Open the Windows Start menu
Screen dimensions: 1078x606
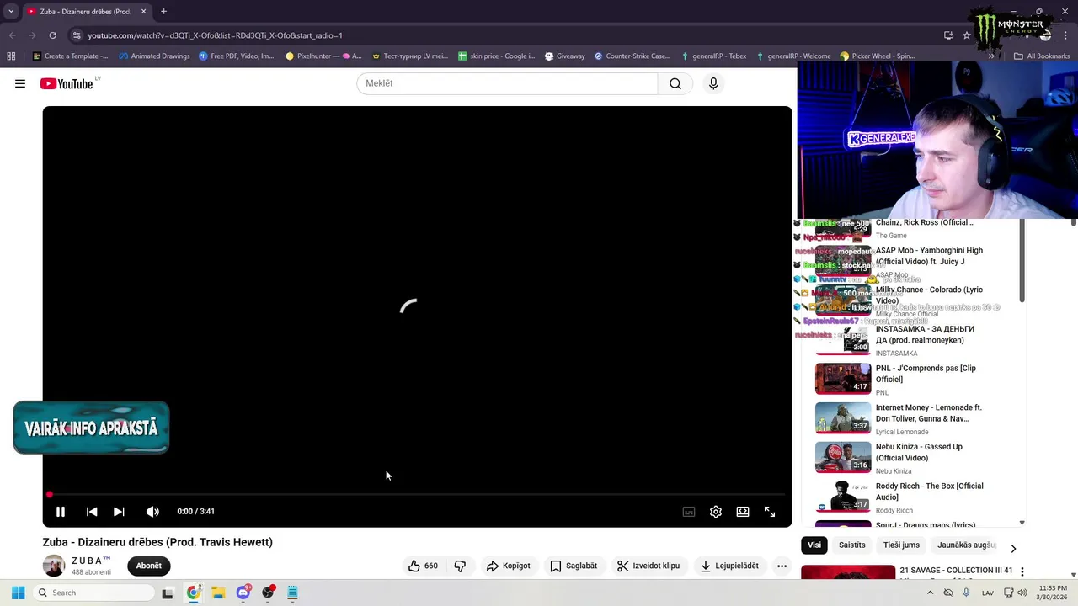click(18, 593)
